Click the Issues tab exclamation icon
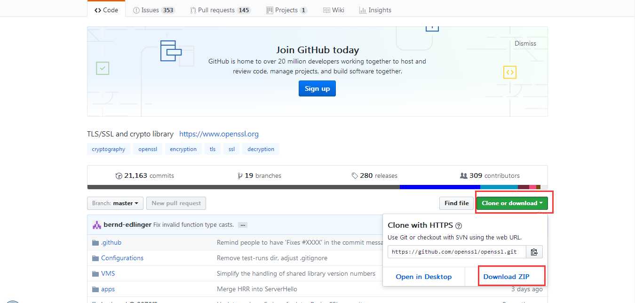 (136, 10)
